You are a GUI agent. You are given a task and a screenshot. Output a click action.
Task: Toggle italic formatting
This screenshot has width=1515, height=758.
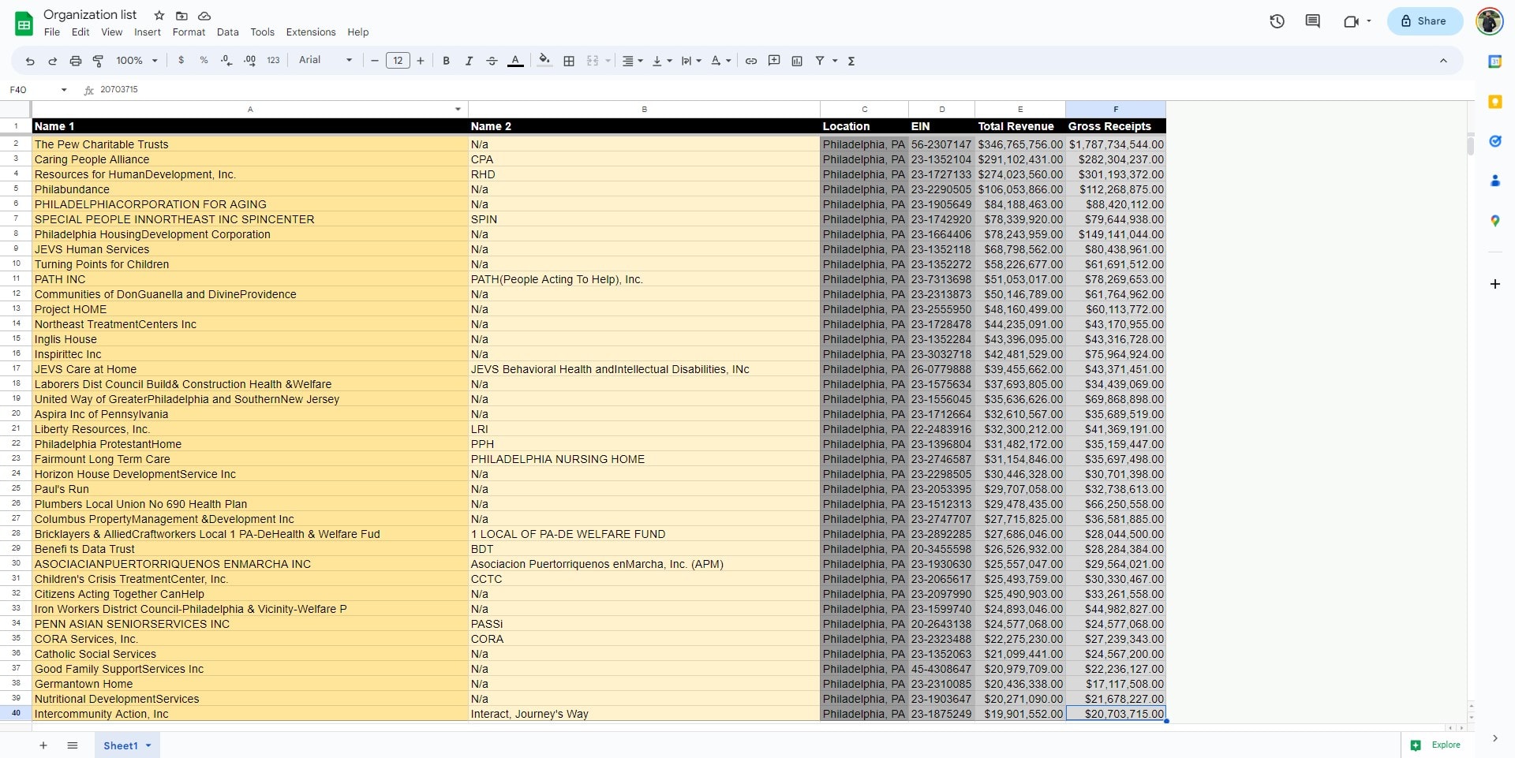tap(469, 61)
